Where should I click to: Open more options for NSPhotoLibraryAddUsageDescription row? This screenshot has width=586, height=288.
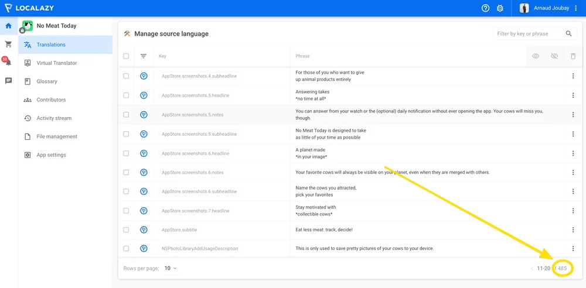pos(573,249)
